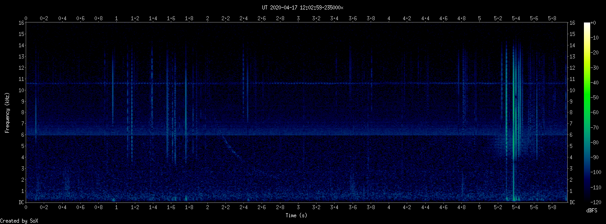Click '5' on the bottom time axis
The width and height of the screenshot is (606, 224).
pos(479,207)
